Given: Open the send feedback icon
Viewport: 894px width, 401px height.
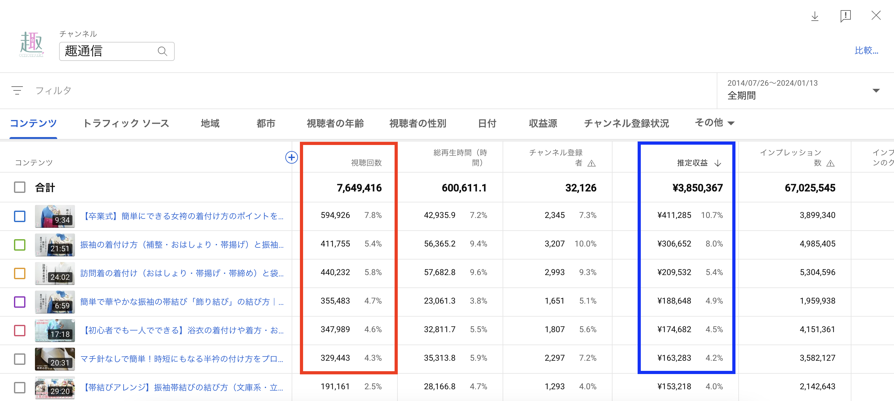Looking at the screenshot, I should [846, 16].
